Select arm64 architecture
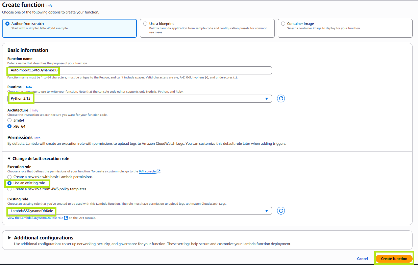Image resolution: width=418 pixels, height=265 pixels. pyautogui.click(x=9, y=120)
